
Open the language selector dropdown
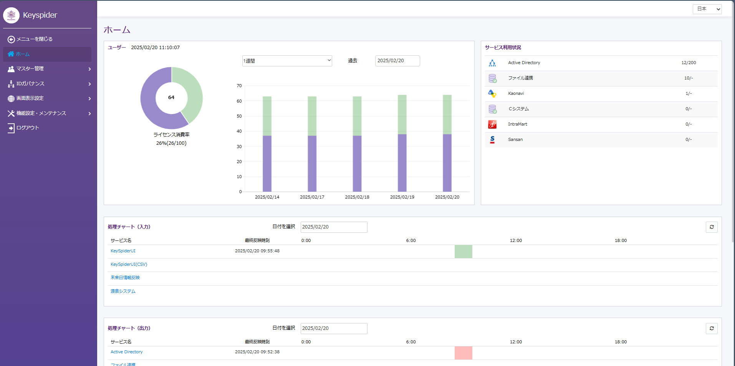(707, 9)
